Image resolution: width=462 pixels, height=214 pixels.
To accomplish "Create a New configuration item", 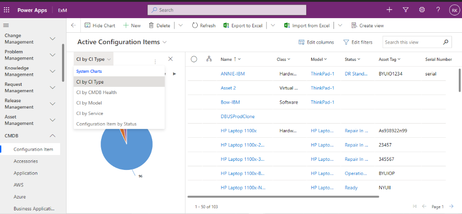I will (132, 25).
